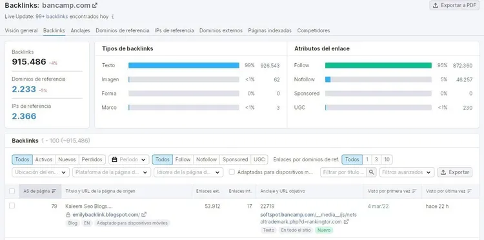Screen dimensions: 484x240
Task: Tick the checkbox for Kaleem Seo Blogs row
Action: [x=12, y=206]
